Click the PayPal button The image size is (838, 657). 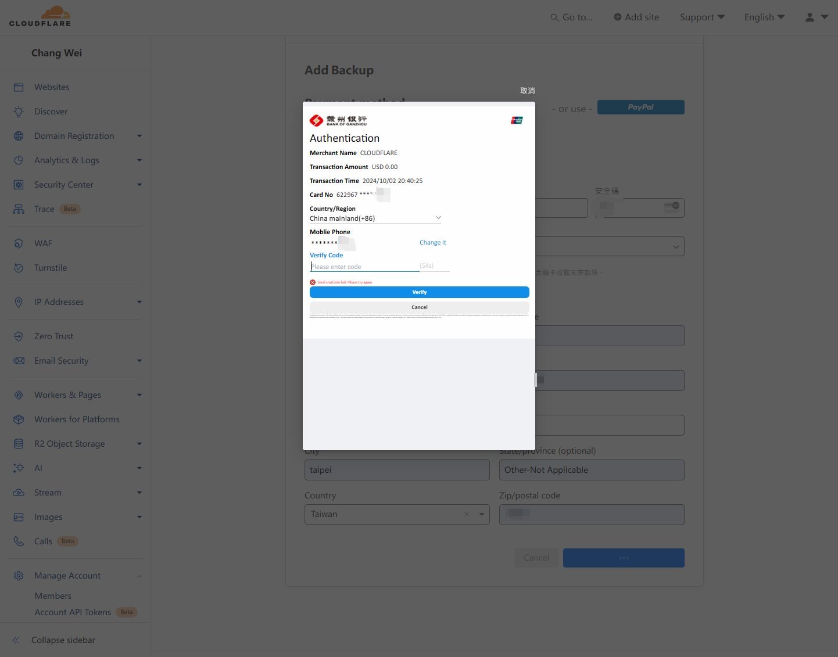(x=641, y=107)
